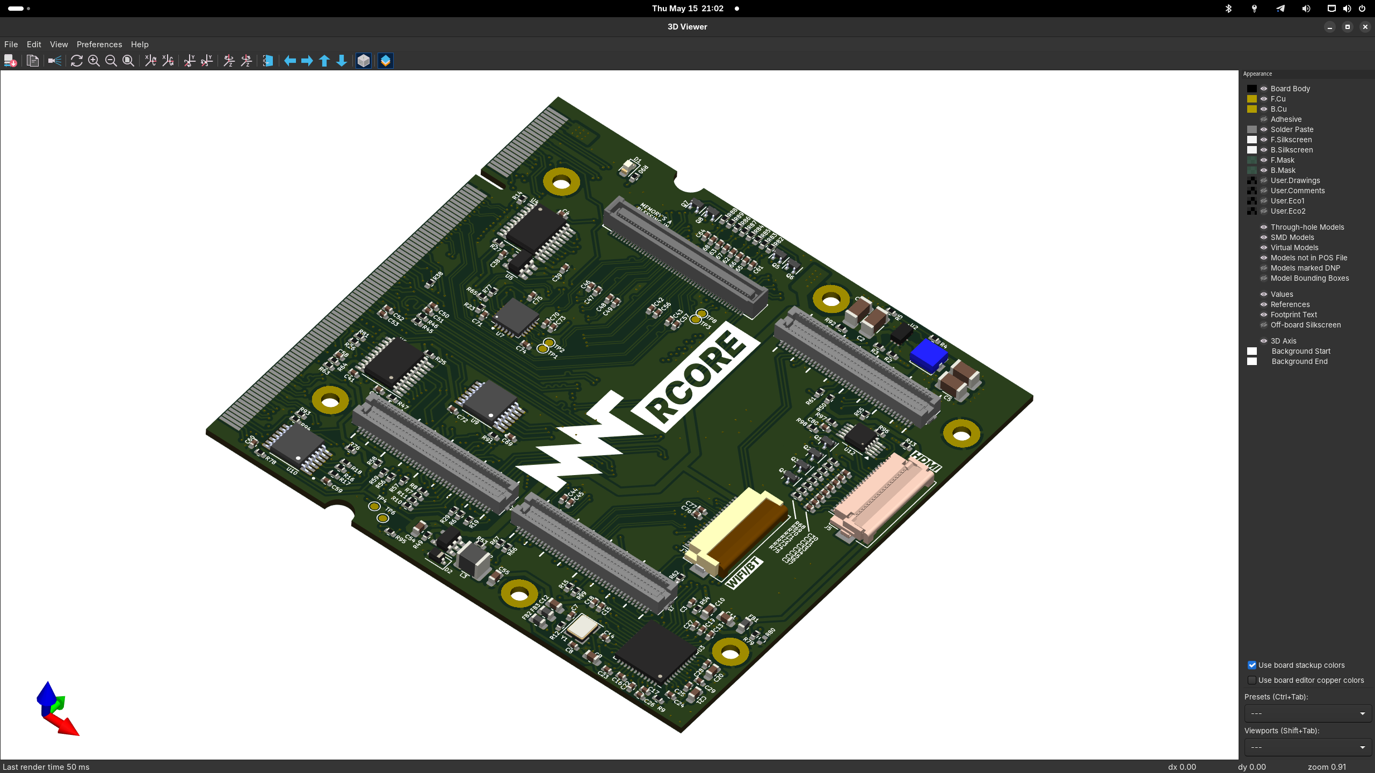Toggle Values text visibility eye
This screenshot has width=1375, height=773.
[1264, 294]
